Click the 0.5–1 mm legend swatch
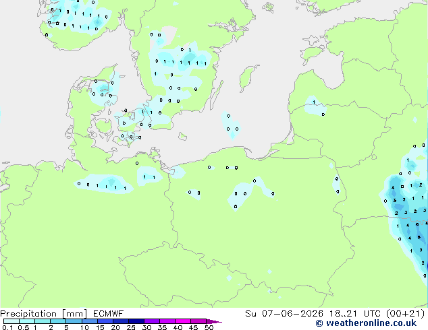 (27, 321)
